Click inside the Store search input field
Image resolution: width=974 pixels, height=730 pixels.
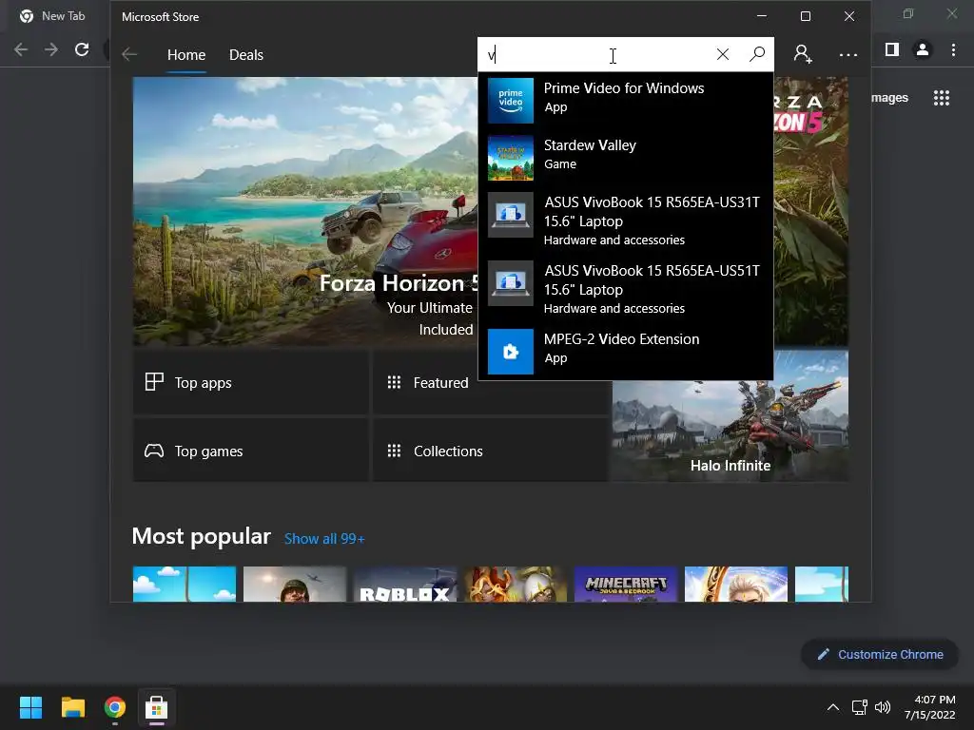point(596,54)
